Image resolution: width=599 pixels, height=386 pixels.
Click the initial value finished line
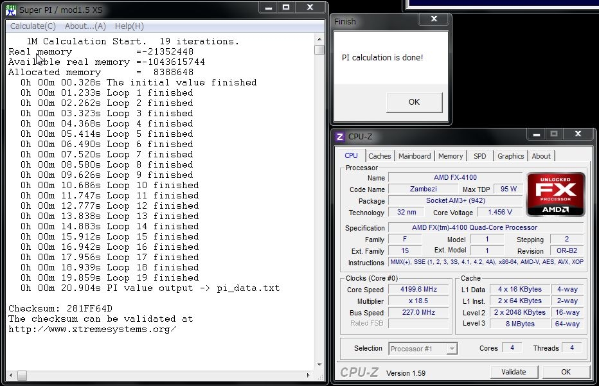tap(139, 82)
